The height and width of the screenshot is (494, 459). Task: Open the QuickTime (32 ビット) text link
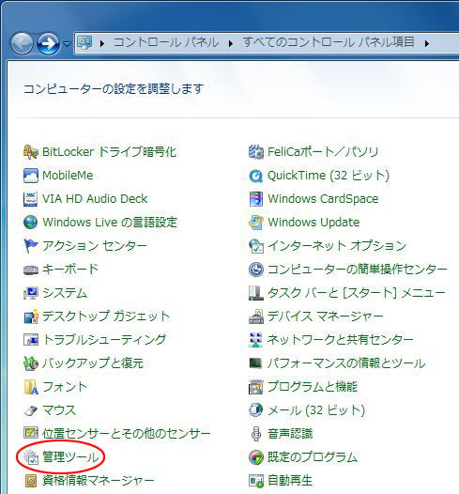[329, 176]
